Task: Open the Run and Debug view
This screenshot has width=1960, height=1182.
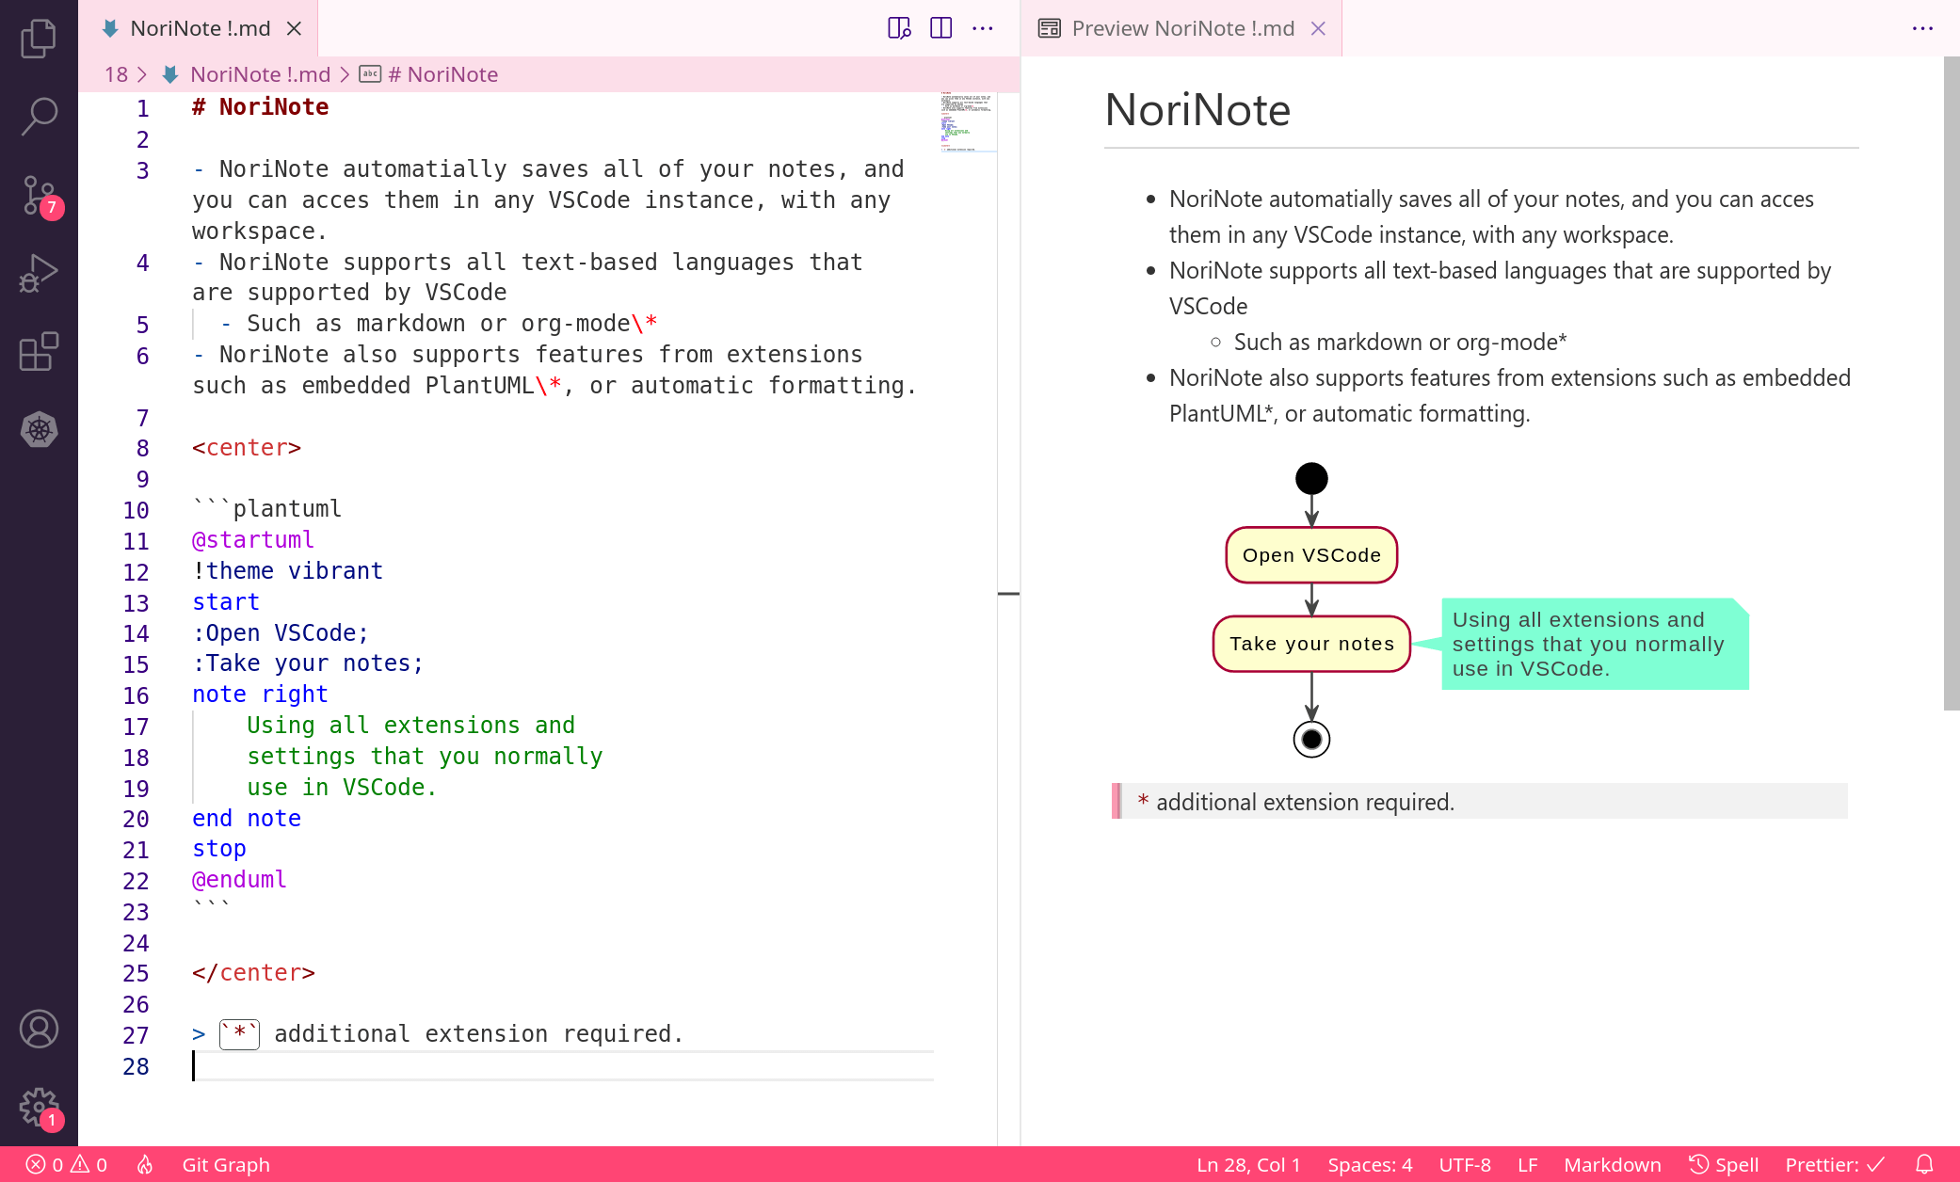Action: (39, 274)
